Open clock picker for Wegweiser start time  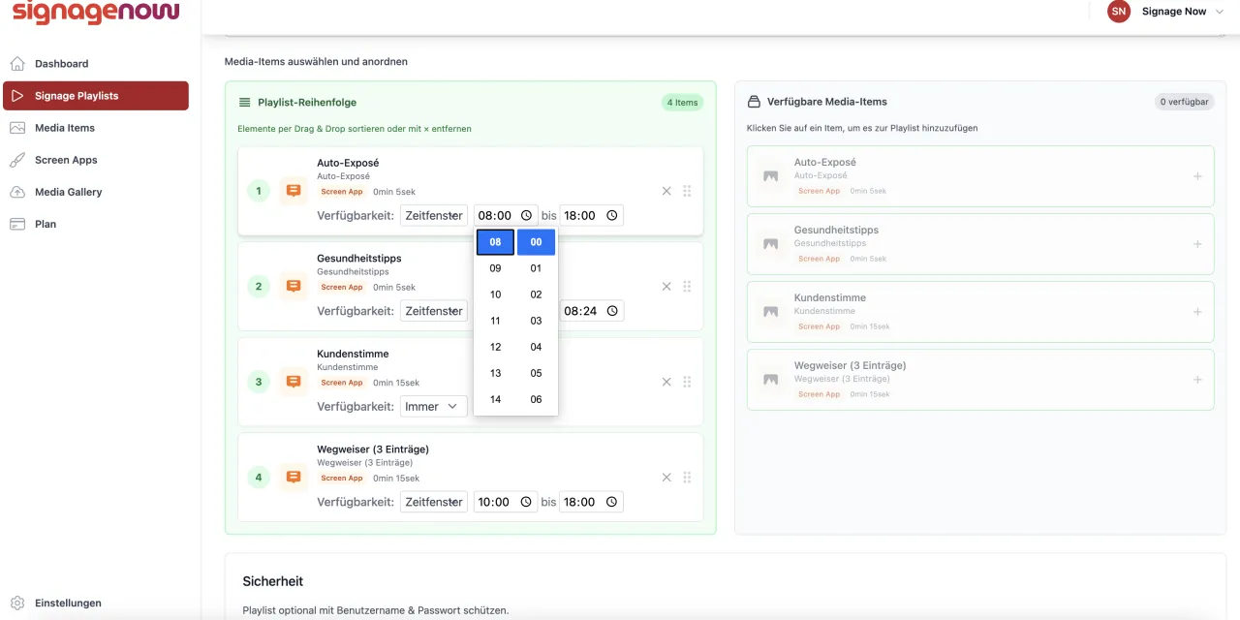(526, 502)
